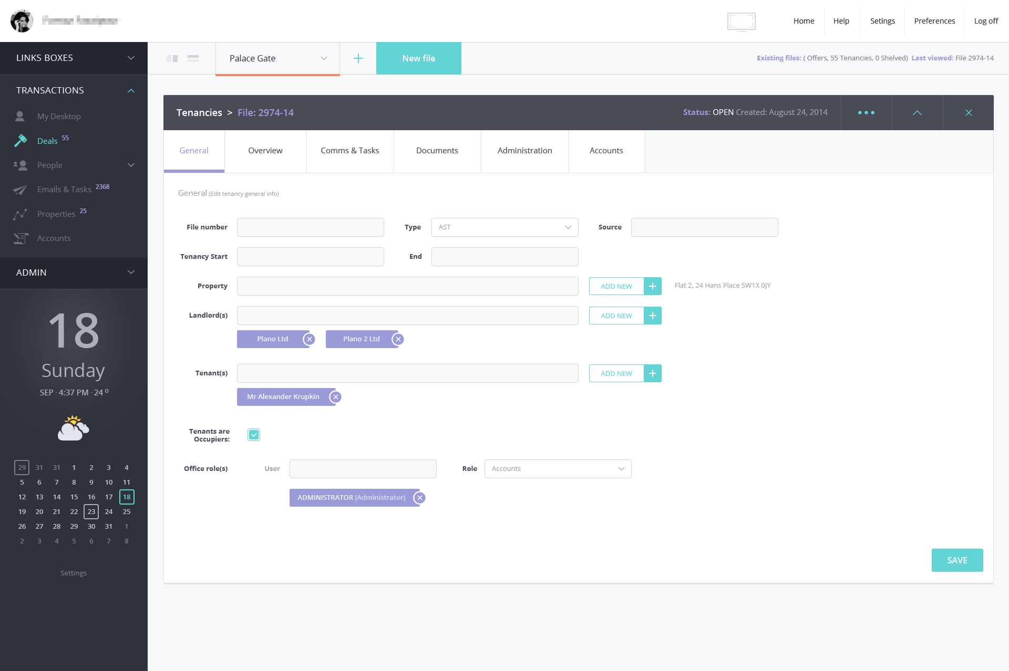Click the Accounts sidebar icon
This screenshot has width=1009, height=671.
pos(21,238)
